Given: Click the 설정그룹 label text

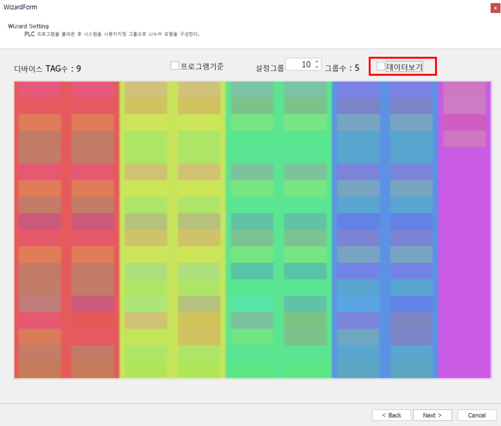Looking at the screenshot, I should tap(269, 68).
